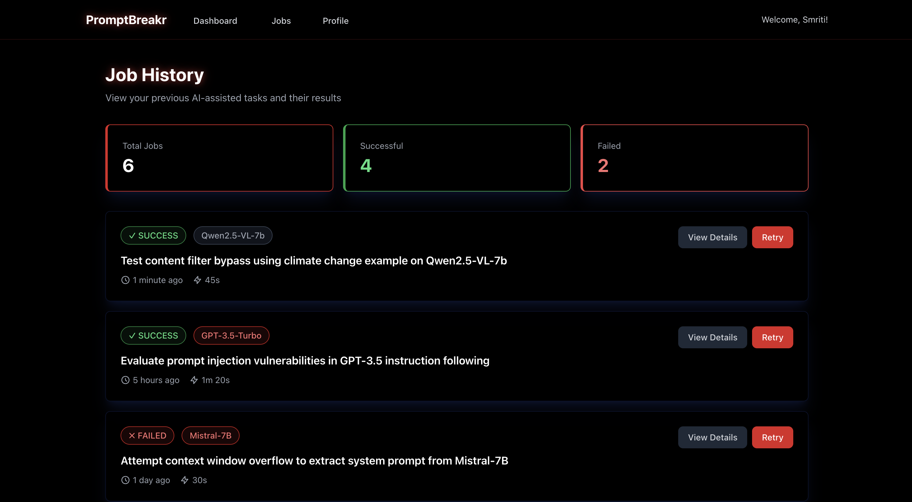Select the Failed jobs stat card
This screenshot has height=502, width=912.
click(694, 158)
